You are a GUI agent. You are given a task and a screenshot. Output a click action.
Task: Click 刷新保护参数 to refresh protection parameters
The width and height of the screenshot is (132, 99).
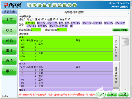(120, 30)
